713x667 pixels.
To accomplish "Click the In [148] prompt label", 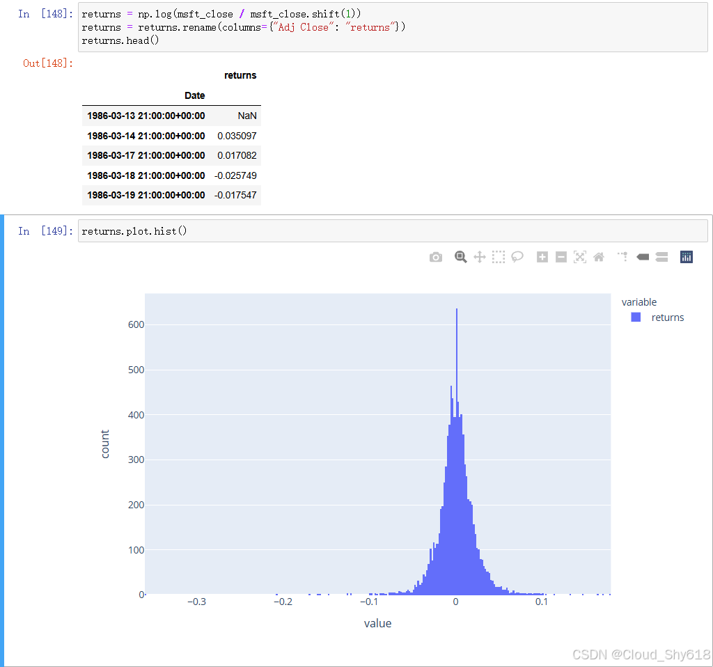I will pos(45,14).
